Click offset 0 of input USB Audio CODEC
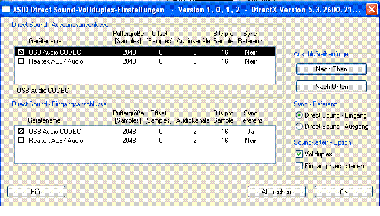380x216 pixels. tap(160, 132)
